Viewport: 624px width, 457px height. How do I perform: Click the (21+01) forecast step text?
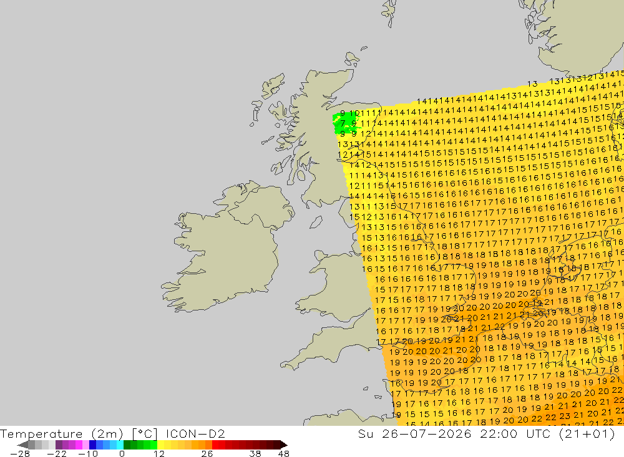tap(587, 433)
